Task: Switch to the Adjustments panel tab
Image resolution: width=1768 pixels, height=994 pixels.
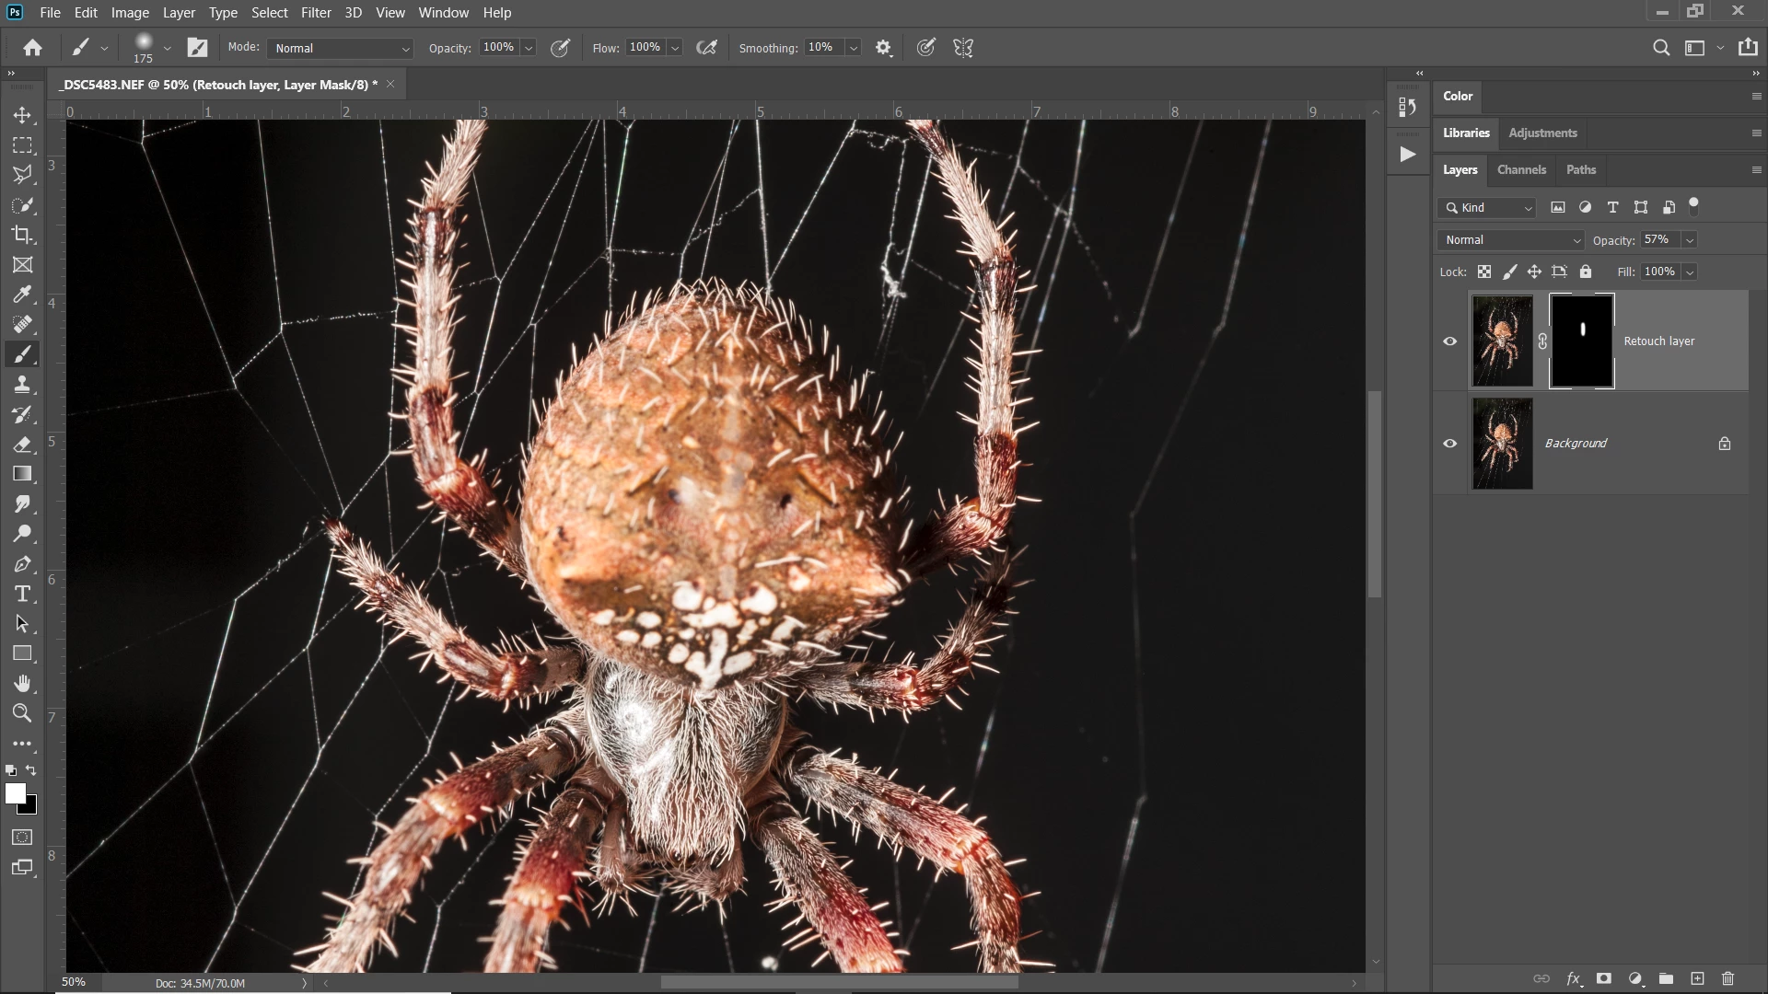Action: click(x=1541, y=133)
